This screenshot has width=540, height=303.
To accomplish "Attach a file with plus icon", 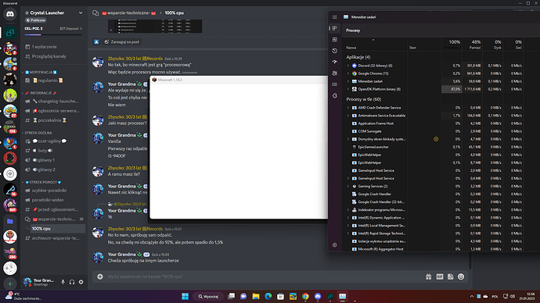I will (x=100, y=276).
